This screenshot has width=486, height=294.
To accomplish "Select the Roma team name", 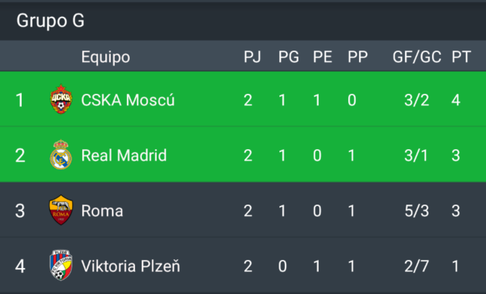I will 102,211.
